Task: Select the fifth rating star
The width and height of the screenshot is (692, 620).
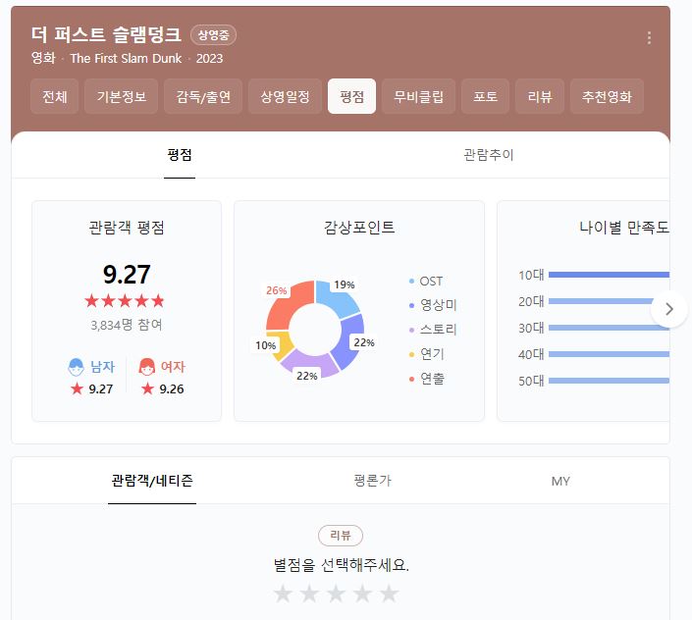Action: tap(390, 594)
